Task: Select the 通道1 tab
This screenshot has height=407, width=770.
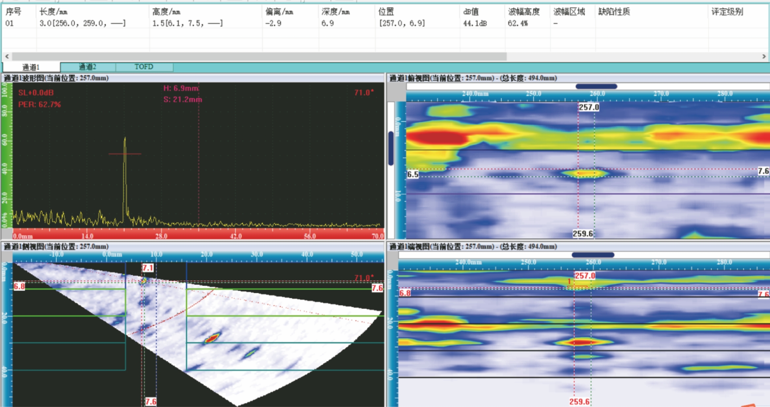Action: [x=31, y=67]
